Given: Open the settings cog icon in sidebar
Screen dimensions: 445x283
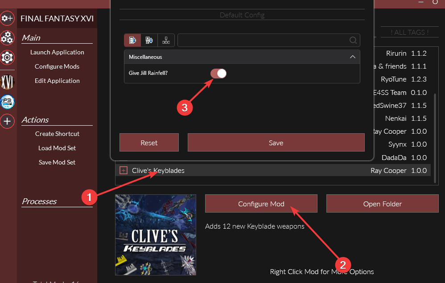Looking at the screenshot, I should click(x=7, y=57).
